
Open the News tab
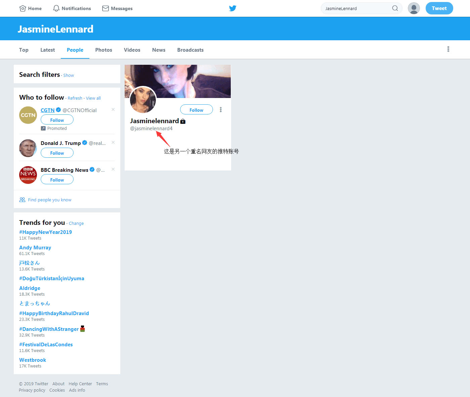(x=159, y=50)
